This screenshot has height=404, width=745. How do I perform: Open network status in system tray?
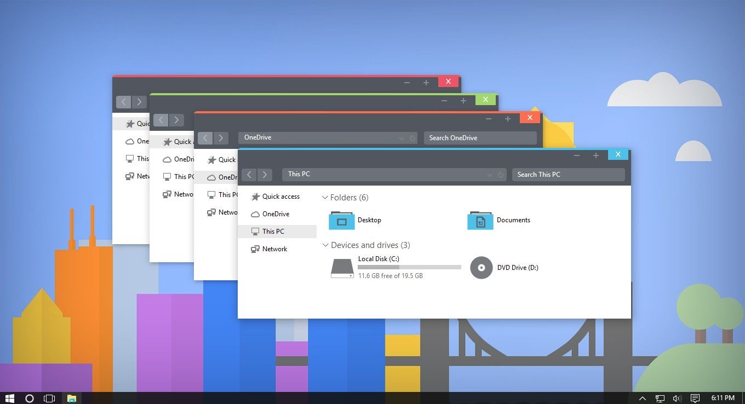click(x=660, y=398)
